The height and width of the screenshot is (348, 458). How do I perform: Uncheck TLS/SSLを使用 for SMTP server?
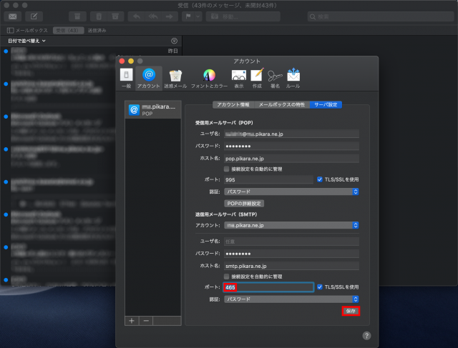[x=320, y=287]
